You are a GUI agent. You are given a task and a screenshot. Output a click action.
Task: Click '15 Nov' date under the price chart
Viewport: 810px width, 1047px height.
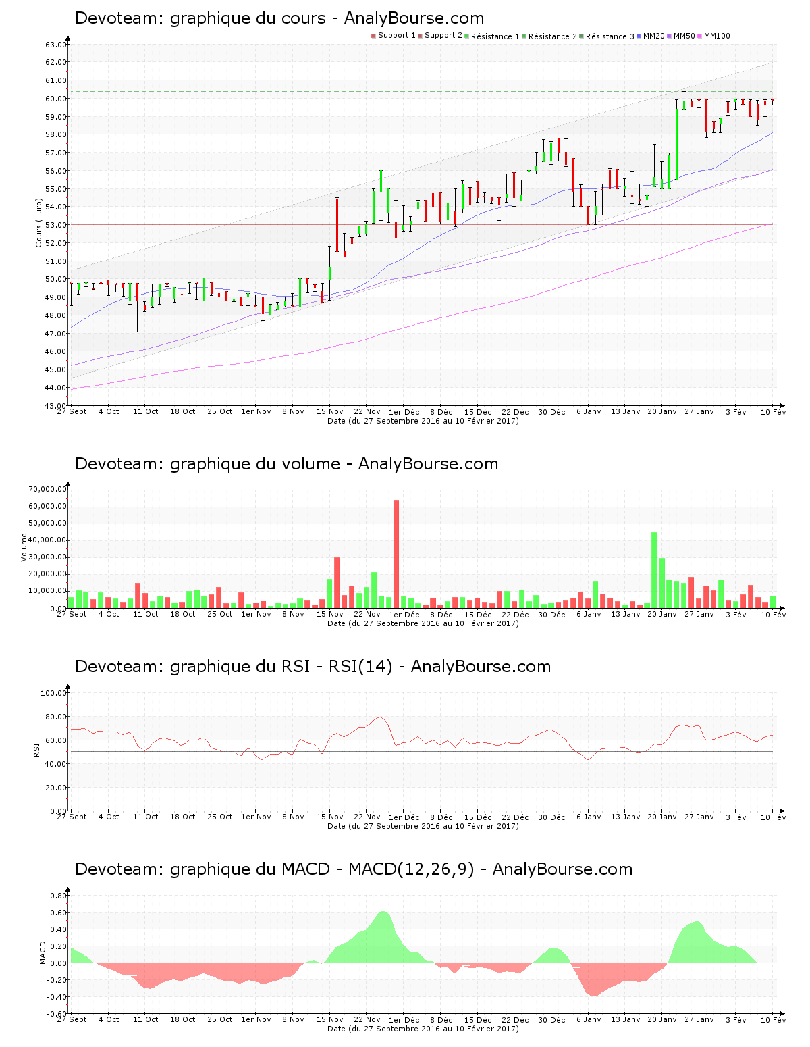(x=330, y=412)
